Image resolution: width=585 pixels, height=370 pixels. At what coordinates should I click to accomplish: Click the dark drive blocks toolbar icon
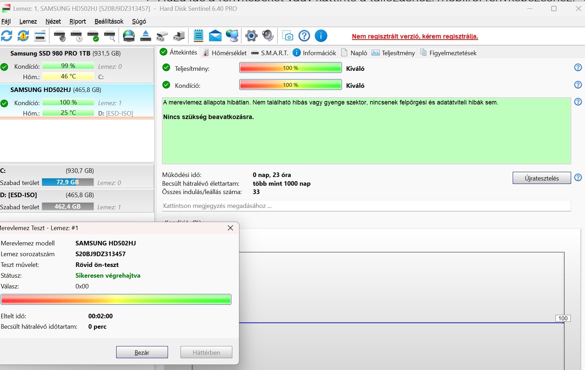tap(179, 36)
